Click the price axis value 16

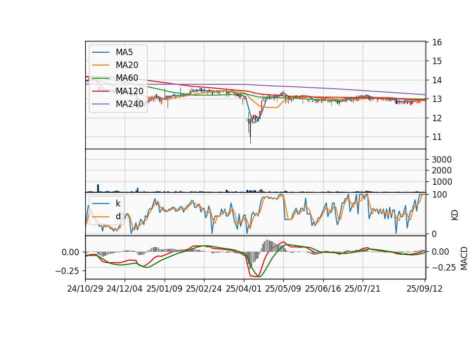pos(437,42)
